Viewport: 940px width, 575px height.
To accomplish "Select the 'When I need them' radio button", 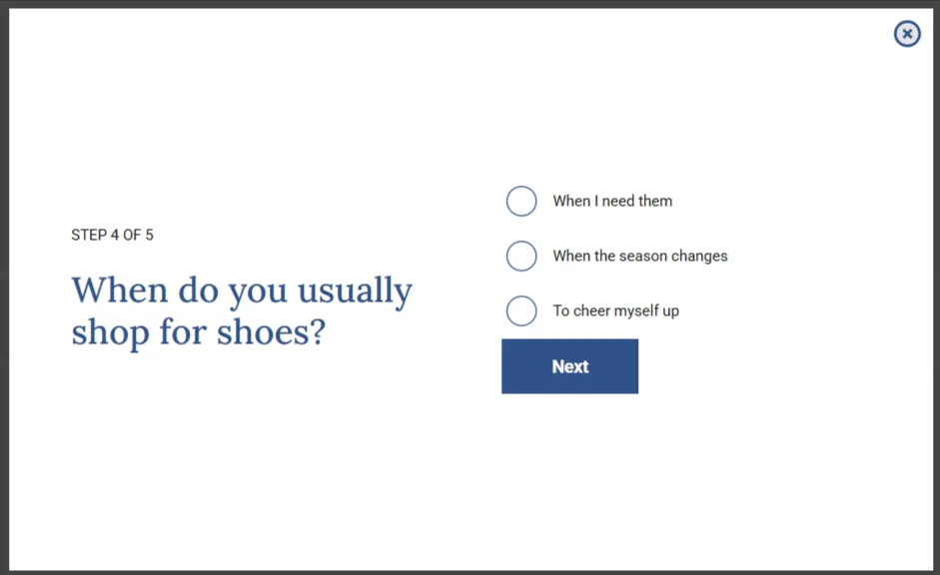I will coord(521,201).
